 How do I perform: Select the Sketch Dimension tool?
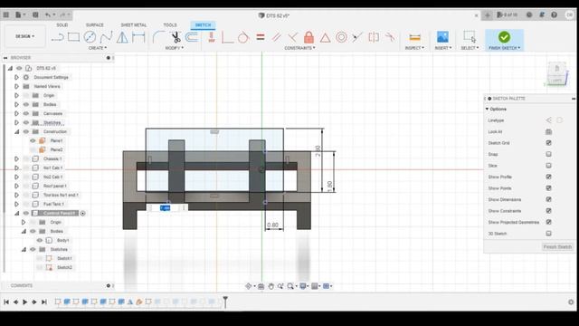[138, 37]
